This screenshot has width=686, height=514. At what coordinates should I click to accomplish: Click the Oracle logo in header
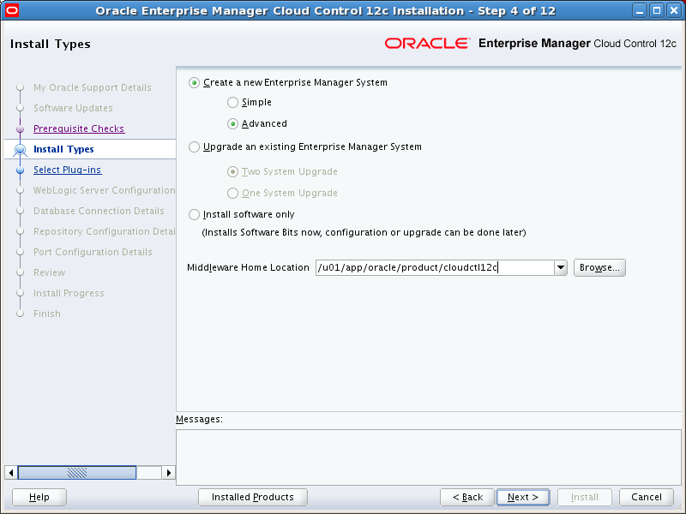(x=427, y=44)
